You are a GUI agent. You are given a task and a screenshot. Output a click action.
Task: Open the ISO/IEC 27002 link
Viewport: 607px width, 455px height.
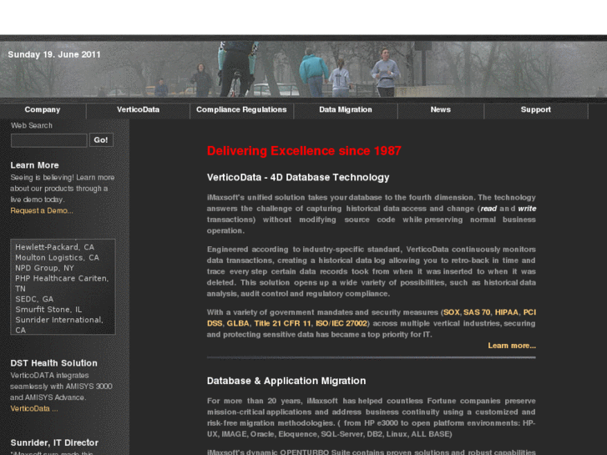click(x=341, y=323)
